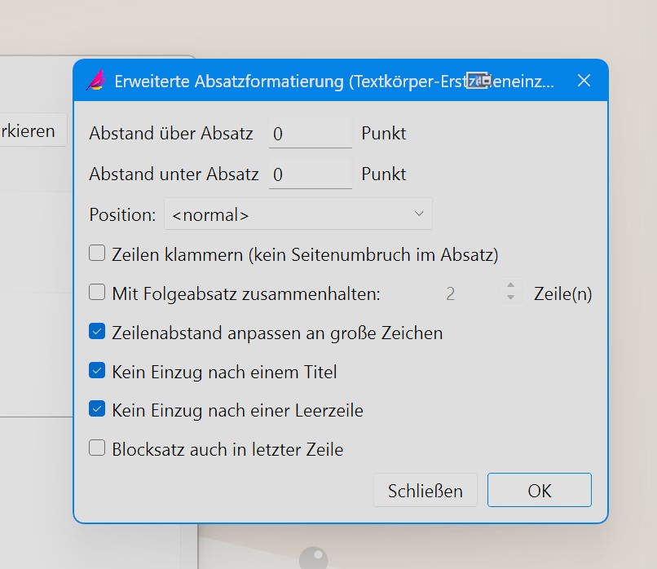The height and width of the screenshot is (569, 657).
Task: Disable Kein Einzug nach einem Titel
Action: pos(97,370)
